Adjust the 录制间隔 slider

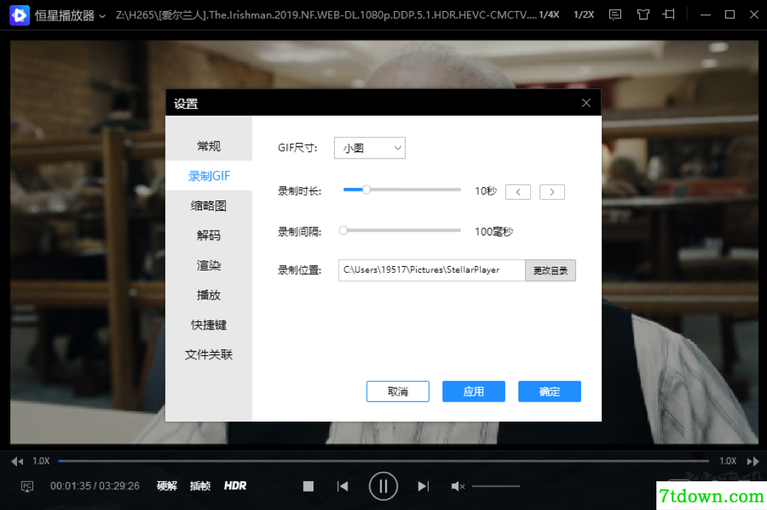400,230
